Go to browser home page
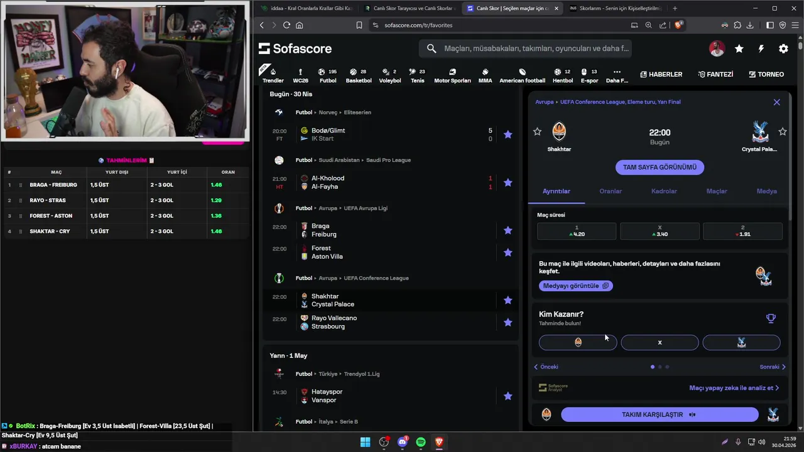This screenshot has width=804, height=452. click(x=299, y=25)
